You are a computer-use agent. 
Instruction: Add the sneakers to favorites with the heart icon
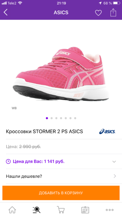(98, 13)
